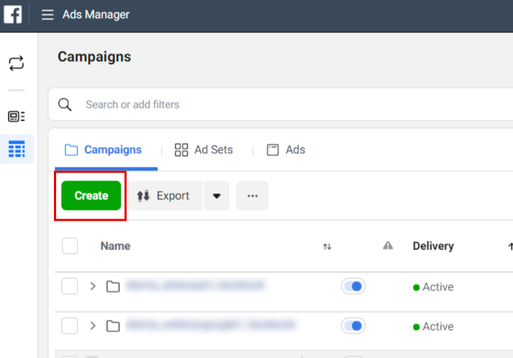Image resolution: width=513 pixels, height=358 pixels.
Task: Click the magnifying glass search icon
Action: [x=65, y=105]
